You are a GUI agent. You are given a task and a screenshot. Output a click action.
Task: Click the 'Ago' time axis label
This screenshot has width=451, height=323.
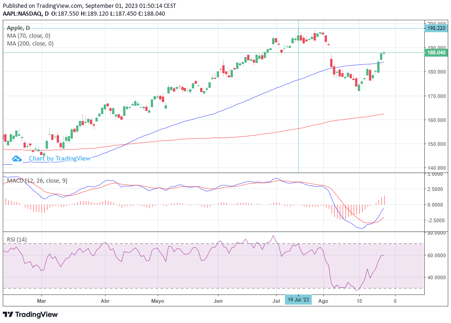323,301
